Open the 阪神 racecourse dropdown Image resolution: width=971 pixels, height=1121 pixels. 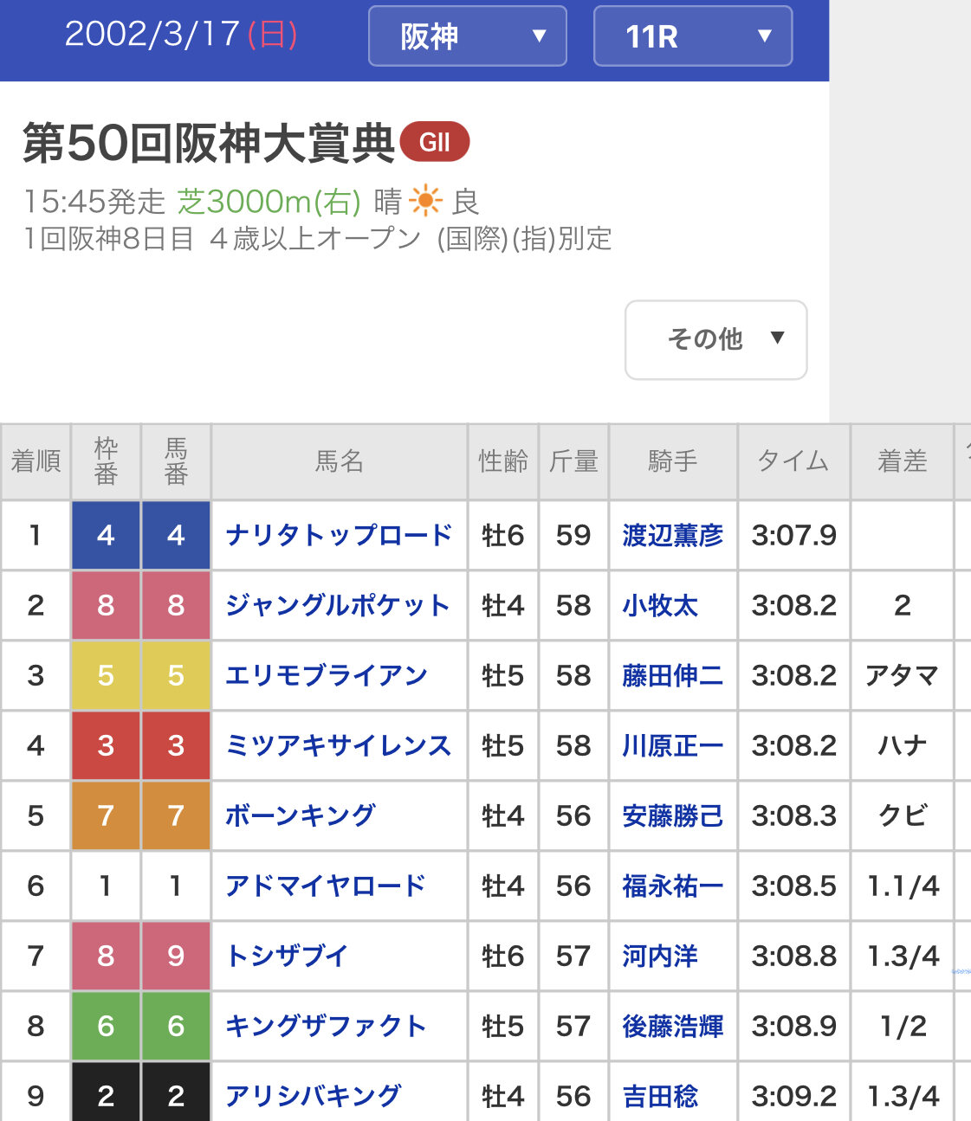tap(467, 36)
